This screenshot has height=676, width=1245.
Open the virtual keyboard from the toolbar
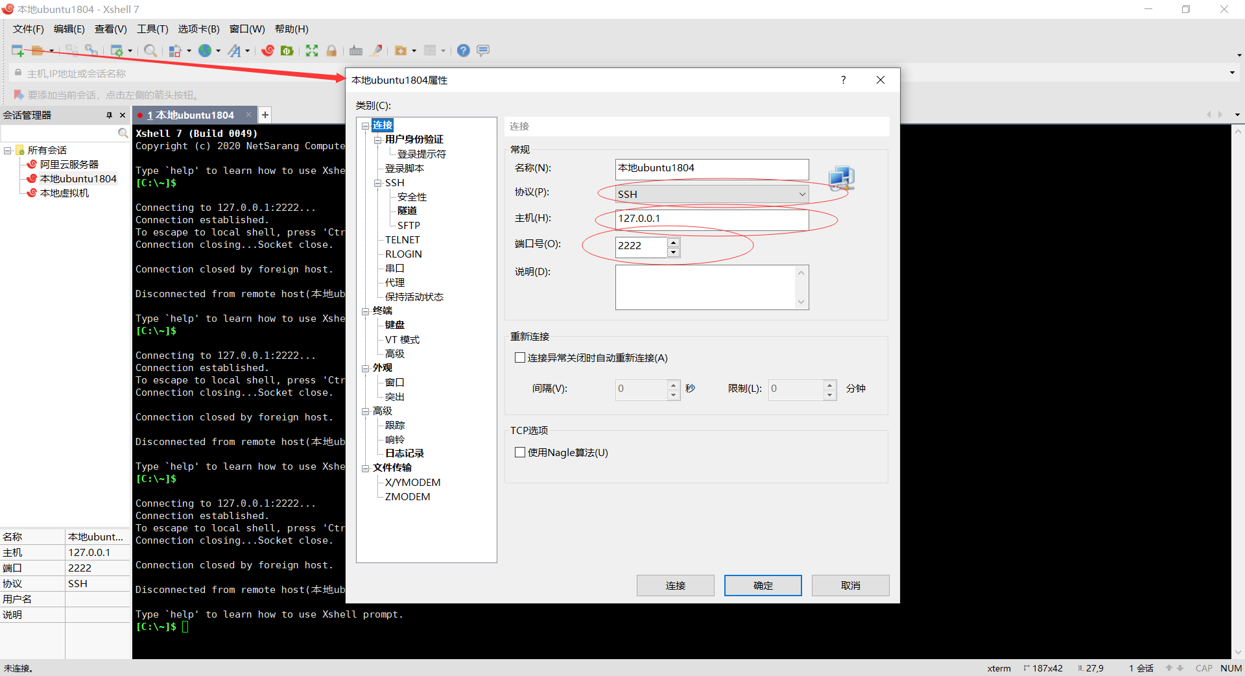[355, 51]
